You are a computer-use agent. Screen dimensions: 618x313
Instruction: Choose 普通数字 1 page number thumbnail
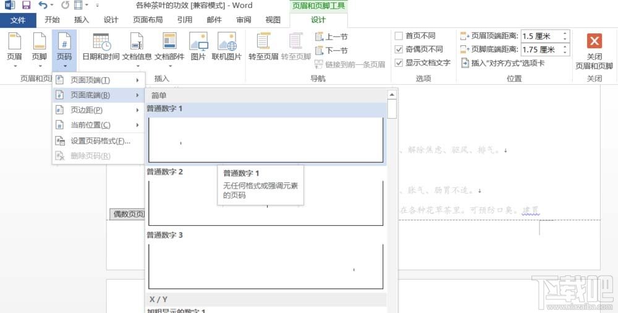pyautogui.click(x=266, y=140)
